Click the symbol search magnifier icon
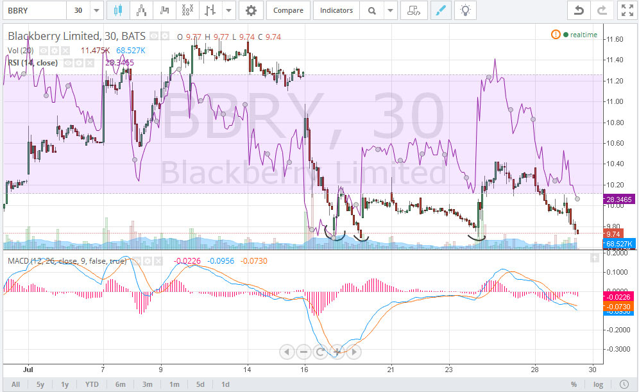 pyautogui.click(x=372, y=10)
